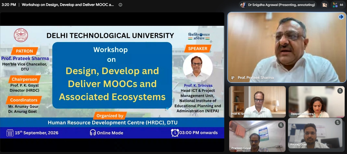Click the speaker photo circle on the slide
This screenshot has height=154, width=347.
[x=198, y=68]
